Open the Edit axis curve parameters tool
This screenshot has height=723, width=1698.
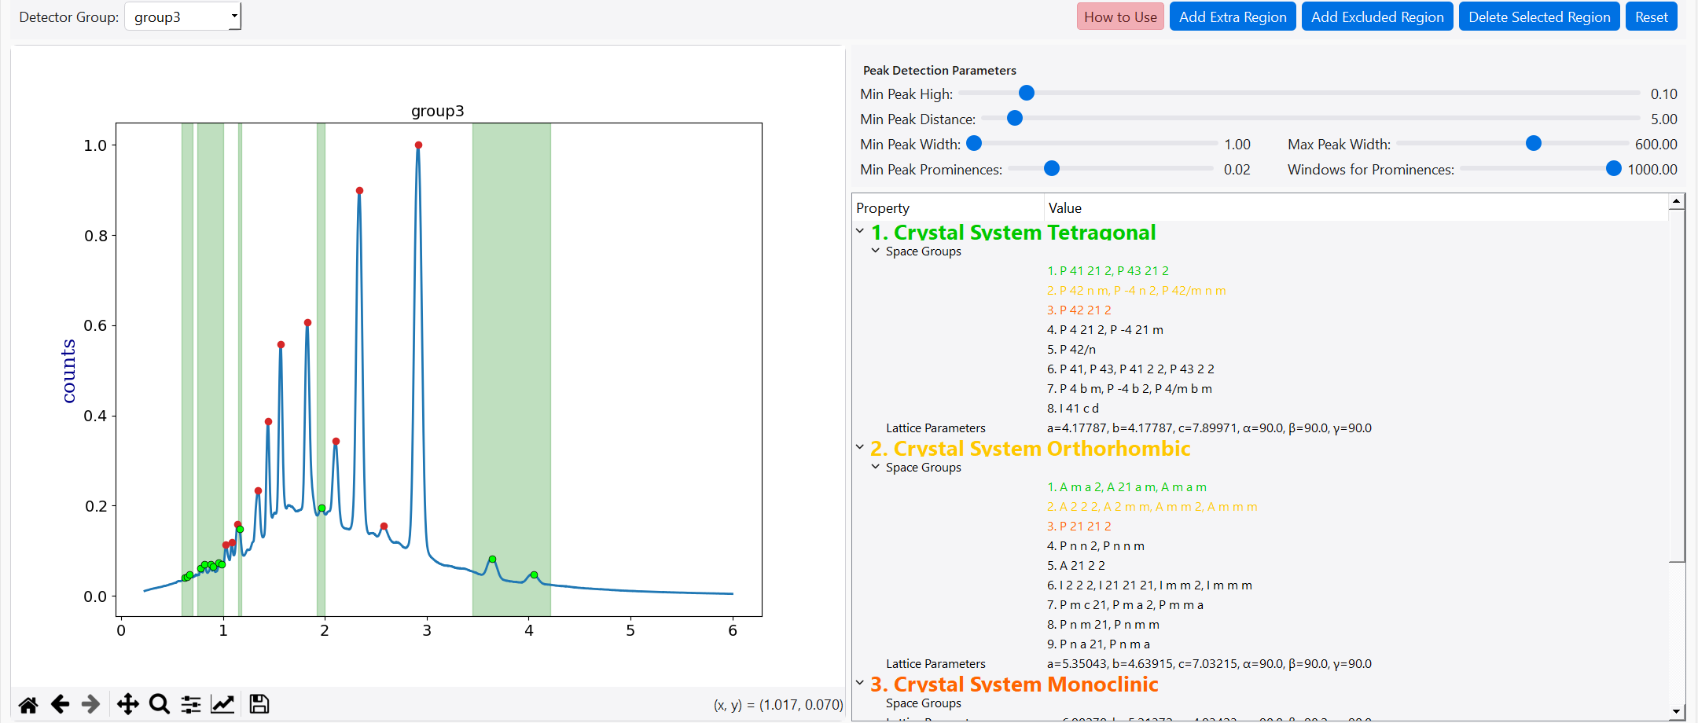pyautogui.click(x=222, y=704)
